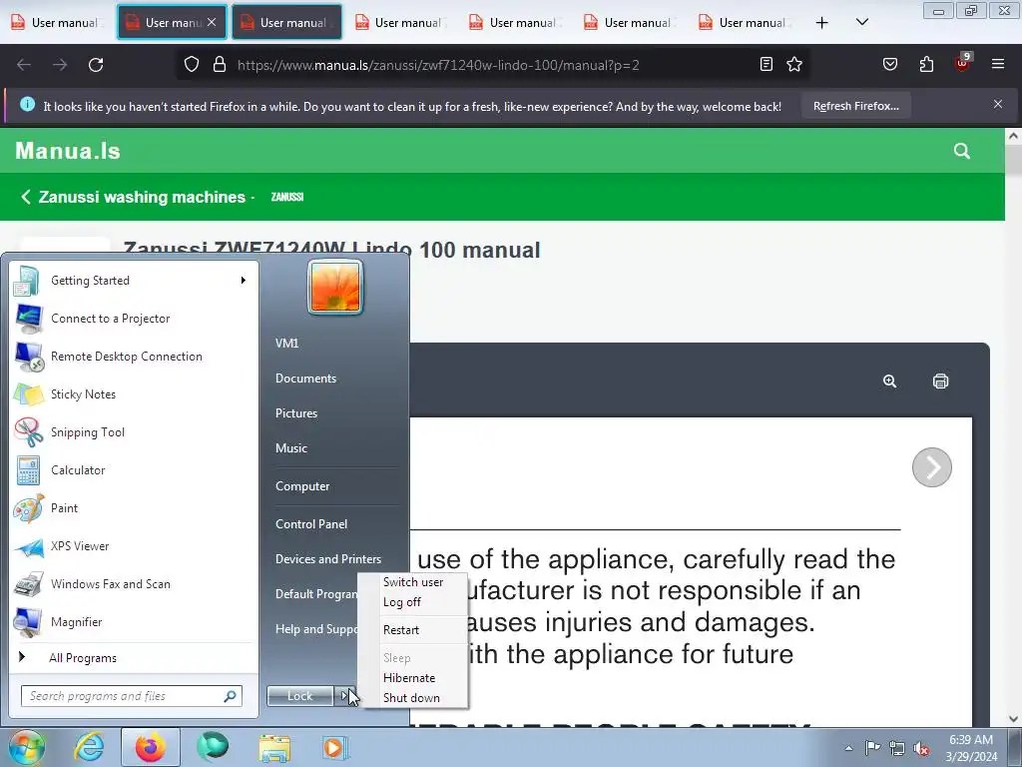Open Devices and Printers
The image size is (1022, 767).
coord(327,559)
